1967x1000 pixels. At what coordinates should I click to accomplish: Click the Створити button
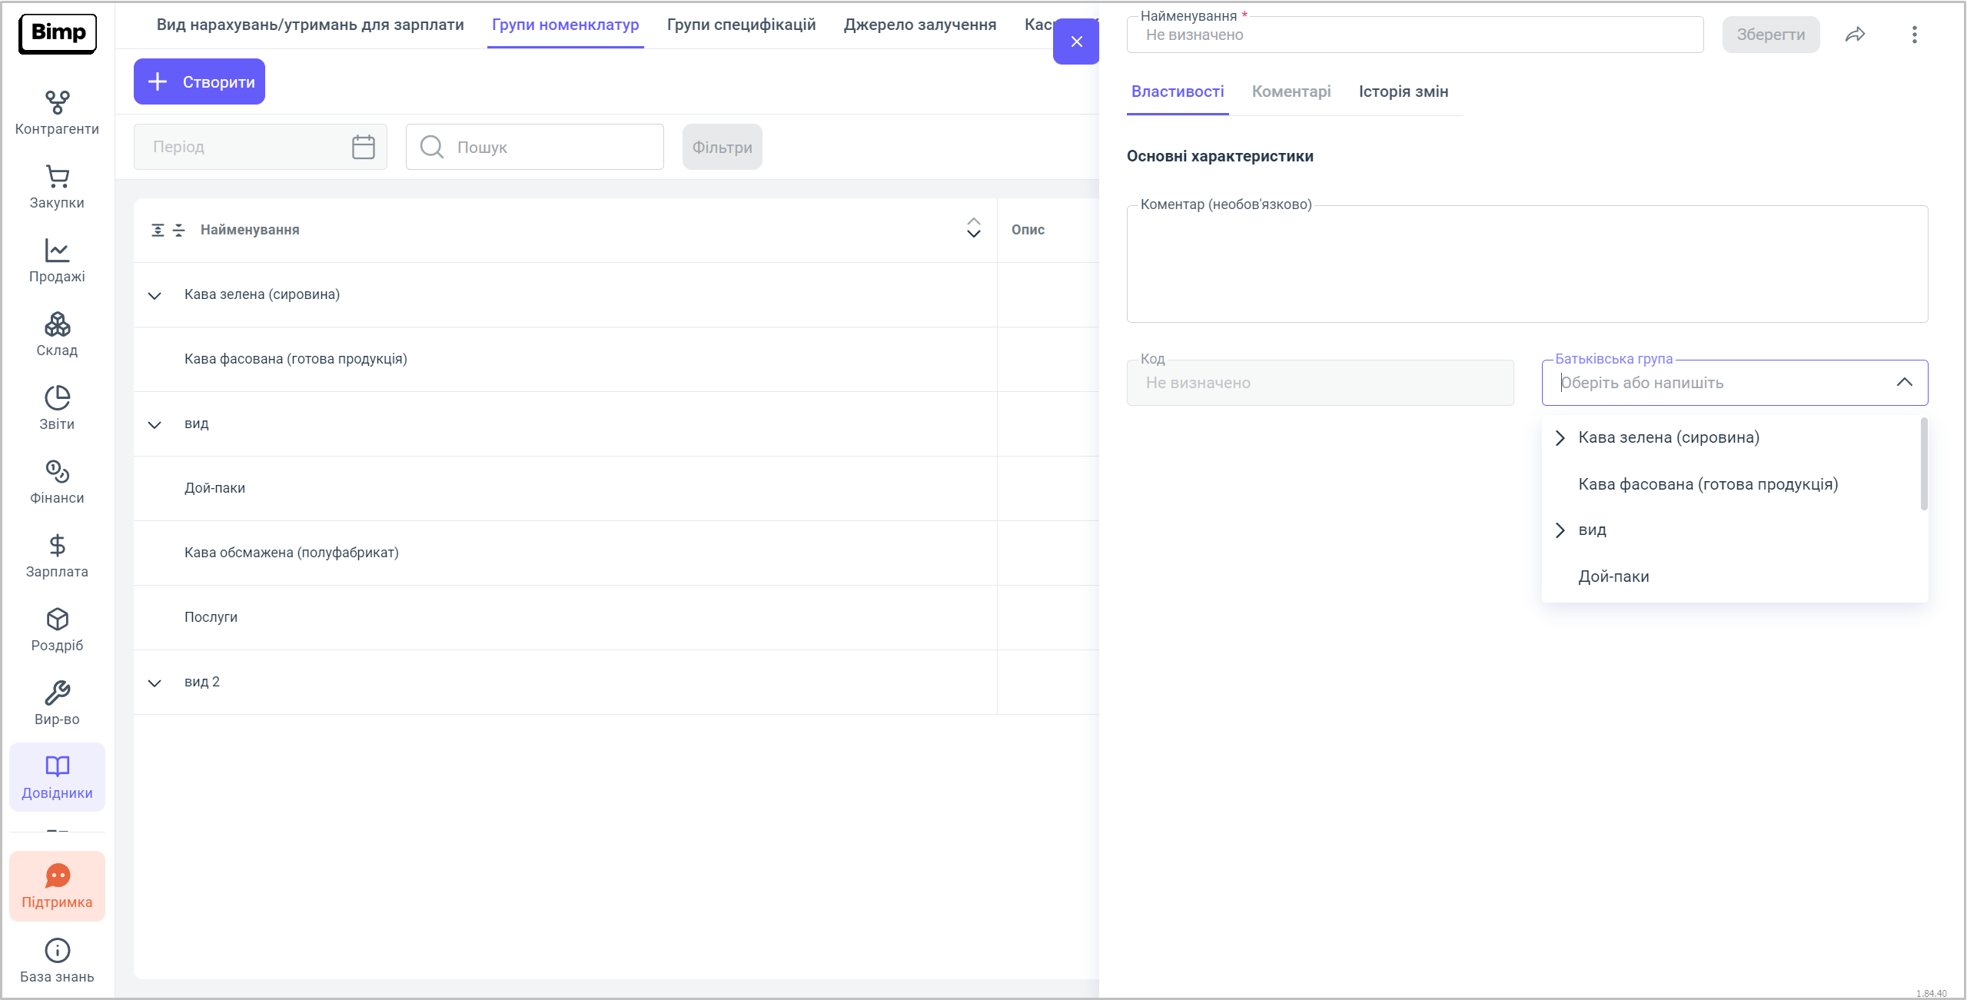(199, 81)
